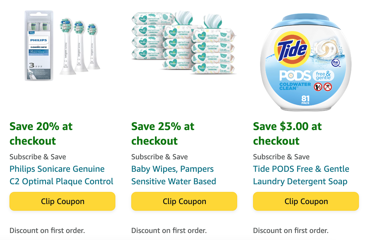Clip the coupon for Tide PODS detergent
This screenshot has width=369, height=240.
[306, 201]
